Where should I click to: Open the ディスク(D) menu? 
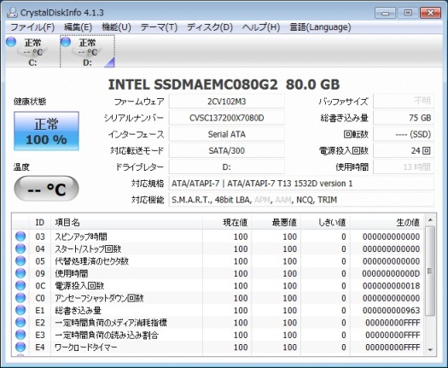(210, 27)
